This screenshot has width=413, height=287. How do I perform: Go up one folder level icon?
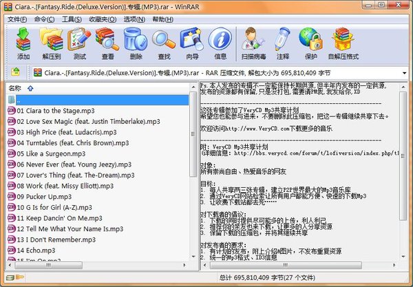tap(16, 72)
